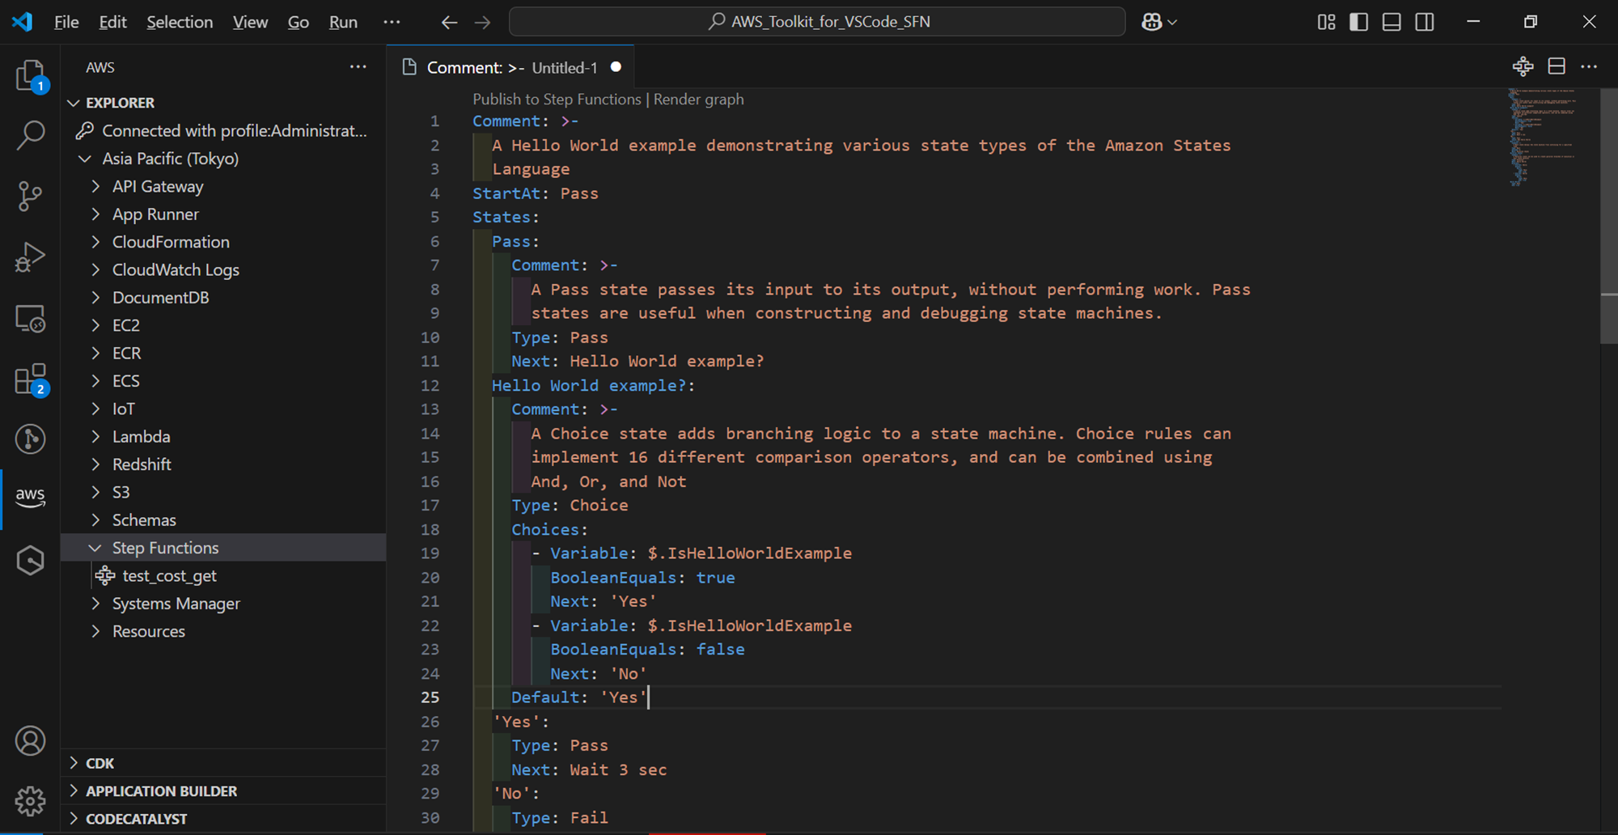Toggle the primary side bar visibility

1359,22
